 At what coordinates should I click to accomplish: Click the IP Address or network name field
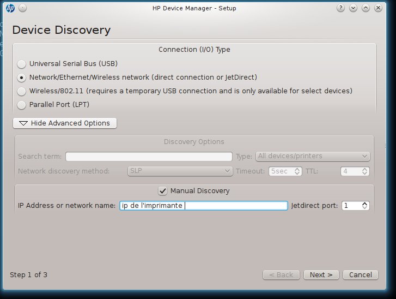tap(204, 205)
